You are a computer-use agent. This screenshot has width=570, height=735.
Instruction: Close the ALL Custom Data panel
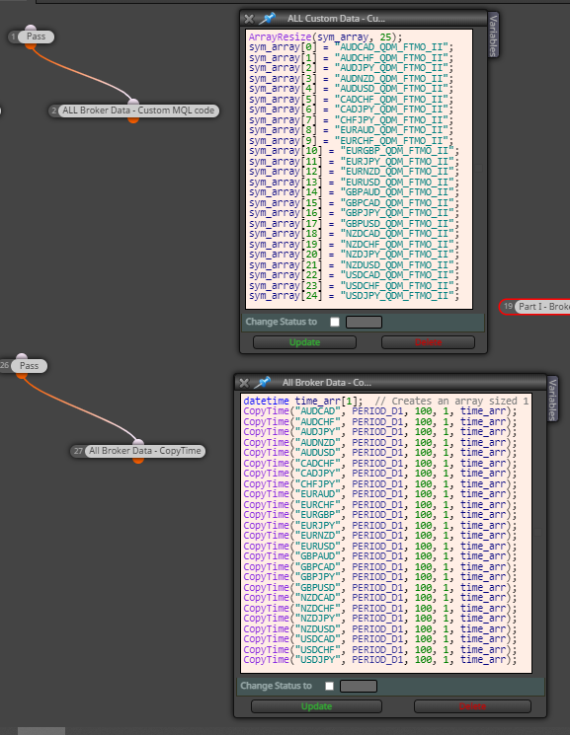(x=249, y=19)
